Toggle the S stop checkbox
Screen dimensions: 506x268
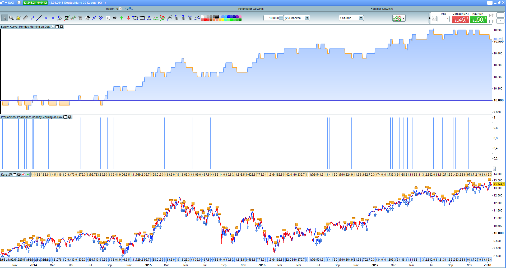pyautogui.click(x=491, y=15)
